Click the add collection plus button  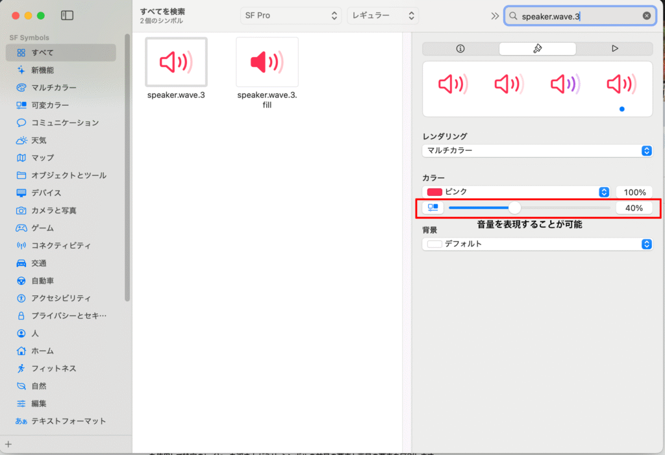tap(8, 444)
